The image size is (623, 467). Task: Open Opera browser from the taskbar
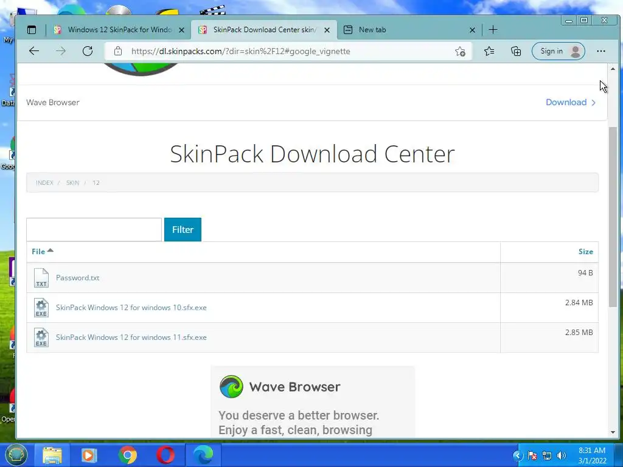point(165,455)
